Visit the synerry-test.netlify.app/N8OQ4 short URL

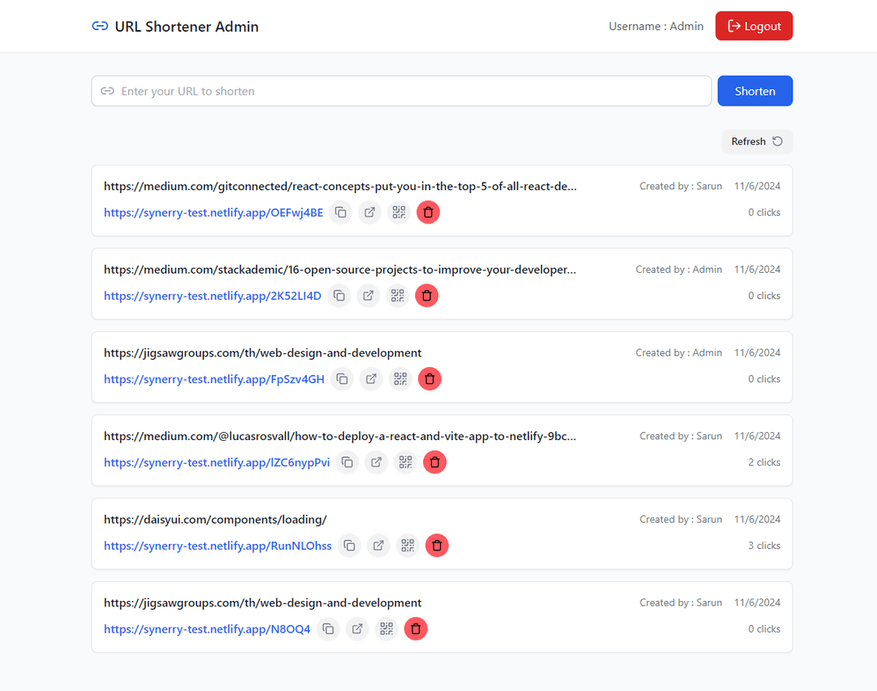coord(207,629)
